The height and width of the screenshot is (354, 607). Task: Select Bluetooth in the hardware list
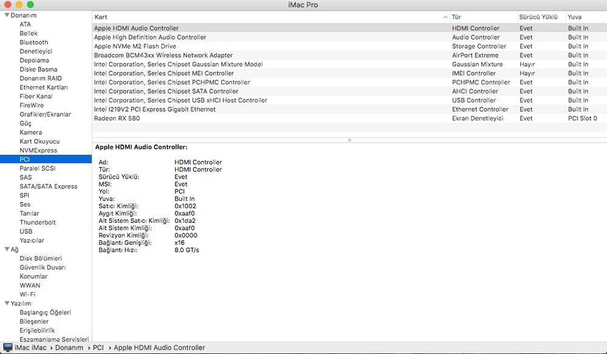pos(33,43)
